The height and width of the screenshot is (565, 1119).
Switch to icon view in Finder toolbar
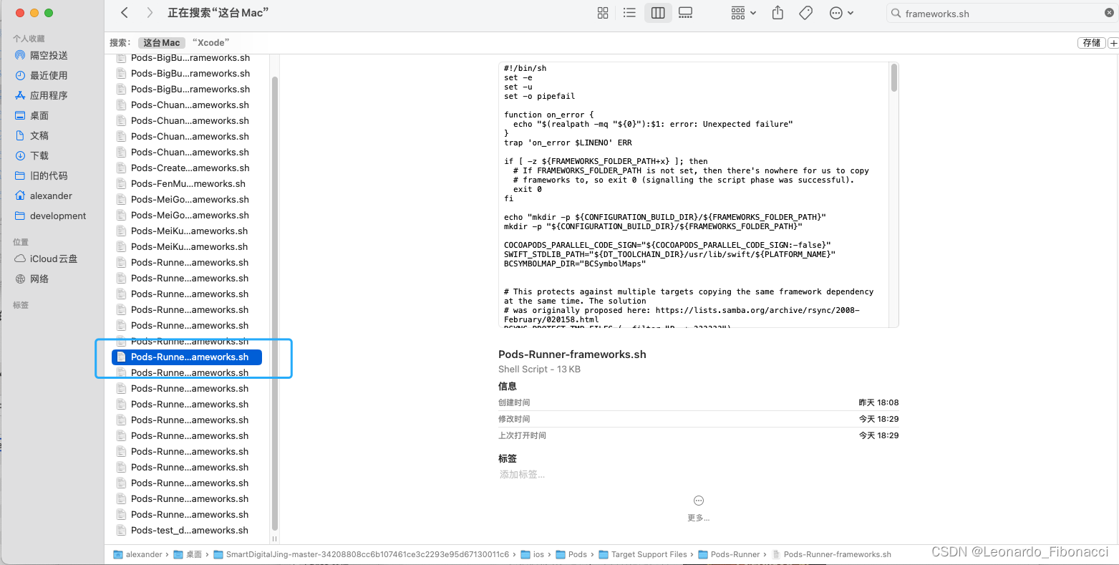click(x=602, y=12)
